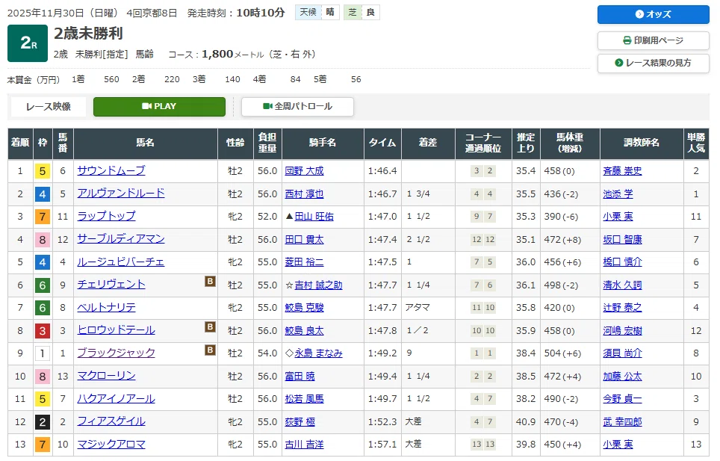Open trainer 清水 久詞 link
This screenshot has height=461, width=720.
(622, 285)
